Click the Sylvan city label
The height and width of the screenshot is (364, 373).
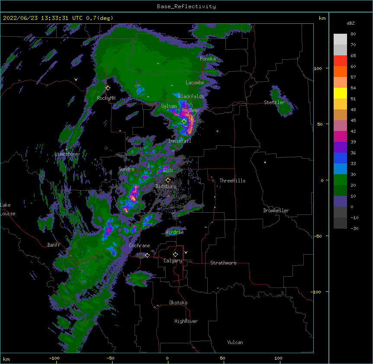[x=169, y=106]
